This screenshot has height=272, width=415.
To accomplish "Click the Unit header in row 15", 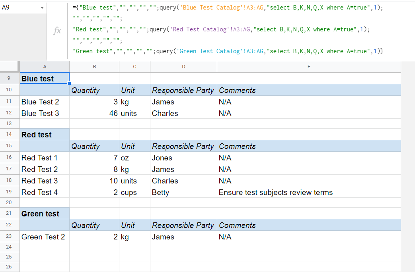I will tap(135, 146).
